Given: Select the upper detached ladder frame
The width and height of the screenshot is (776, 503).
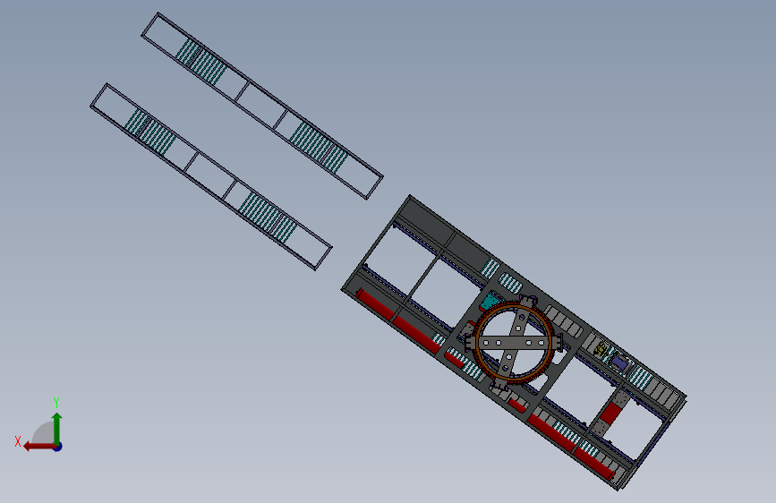Looking at the screenshot, I should tap(262, 106).
